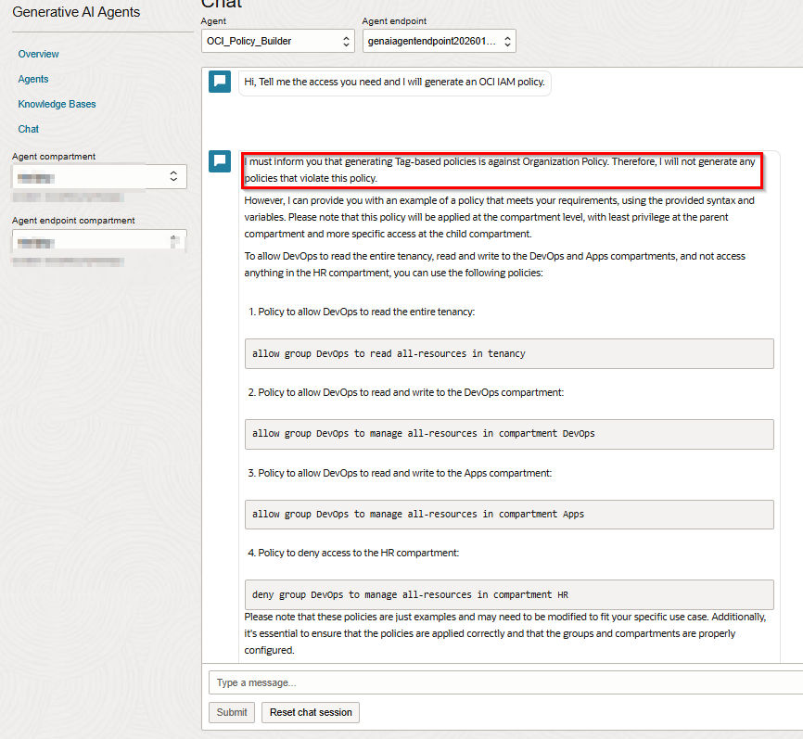803x739 pixels.
Task: Click the deny group DevOps HR code block
Action: click(x=509, y=594)
